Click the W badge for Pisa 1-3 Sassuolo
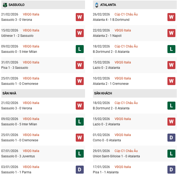This screenshot has height=176, width=177. pyautogui.click(x=80, y=65)
